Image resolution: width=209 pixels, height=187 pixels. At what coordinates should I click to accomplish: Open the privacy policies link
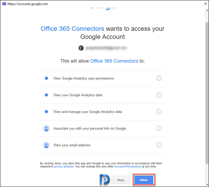(64, 166)
